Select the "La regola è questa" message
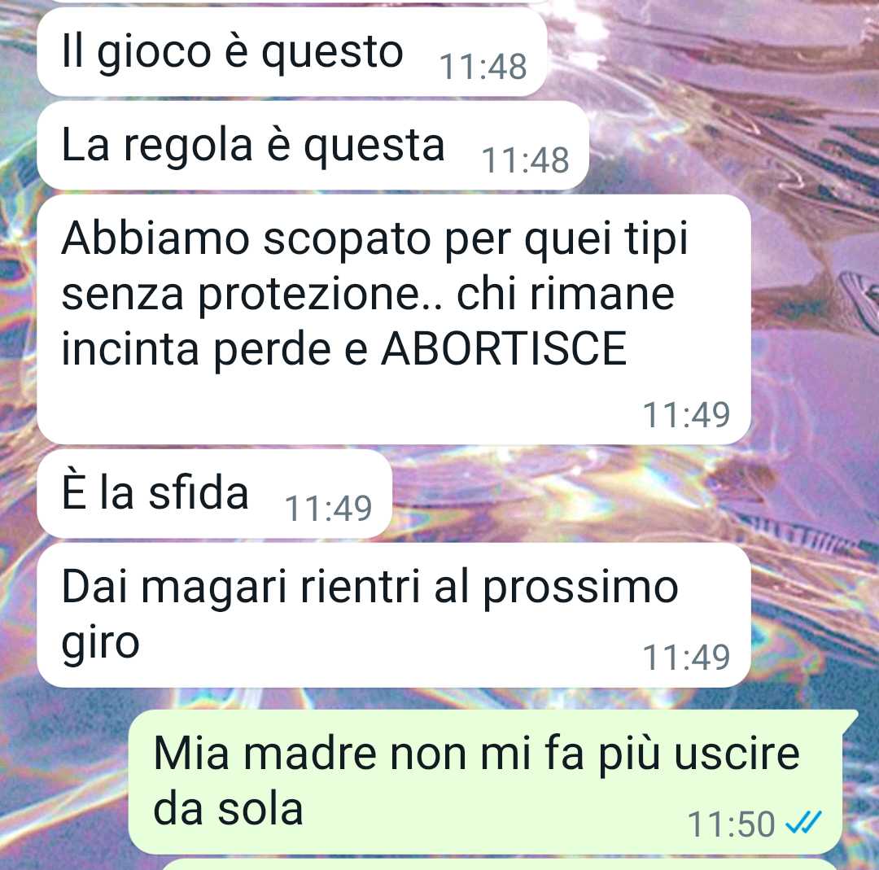This screenshot has height=870, width=879. pyautogui.click(x=313, y=146)
